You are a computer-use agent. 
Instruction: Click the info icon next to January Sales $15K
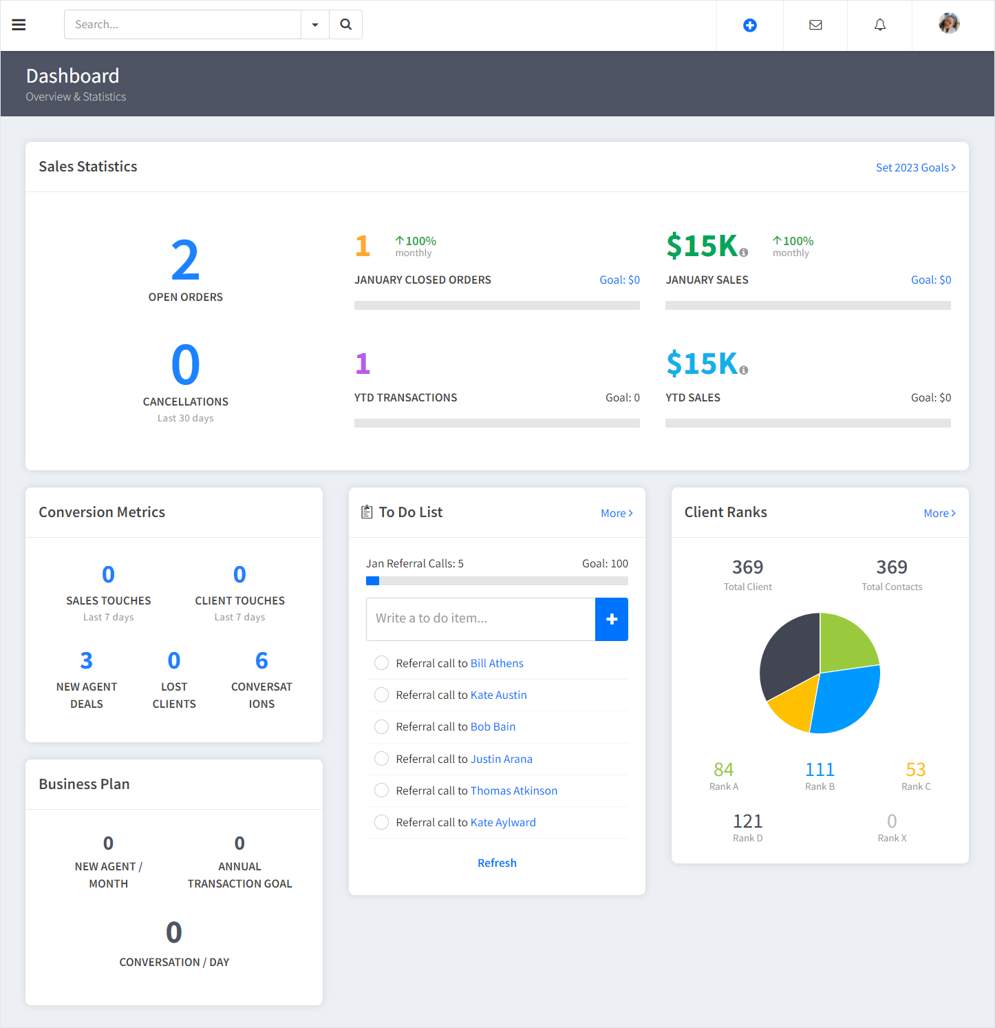(x=744, y=253)
